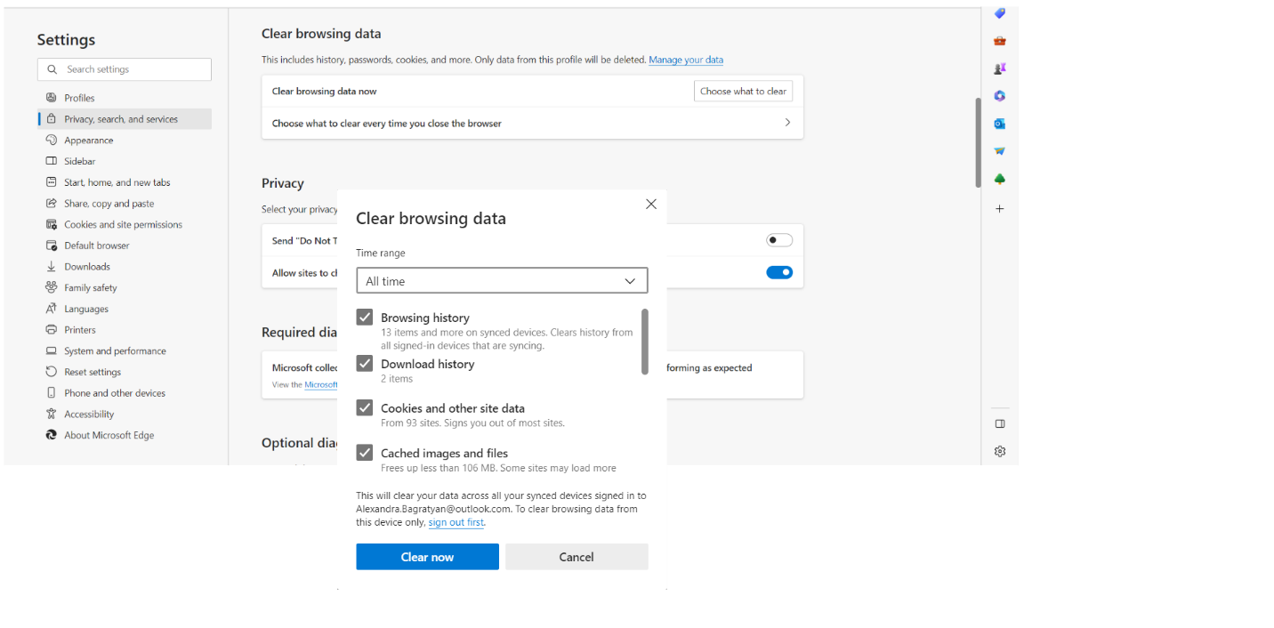The width and height of the screenshot is (1274, 628).
Task: Open the Outlook sidebar icon
Action: 999,123
